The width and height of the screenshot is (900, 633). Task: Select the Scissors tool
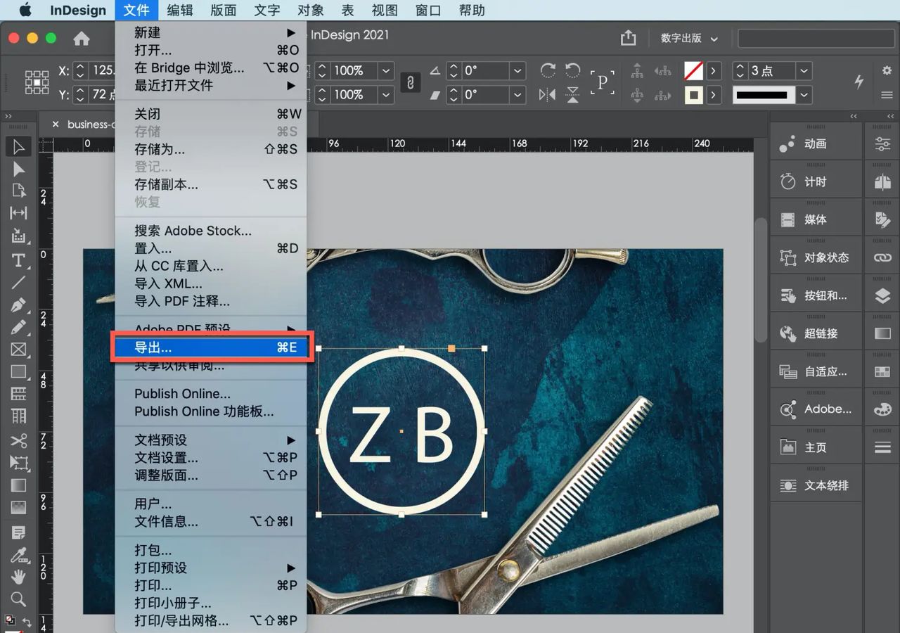19,441
